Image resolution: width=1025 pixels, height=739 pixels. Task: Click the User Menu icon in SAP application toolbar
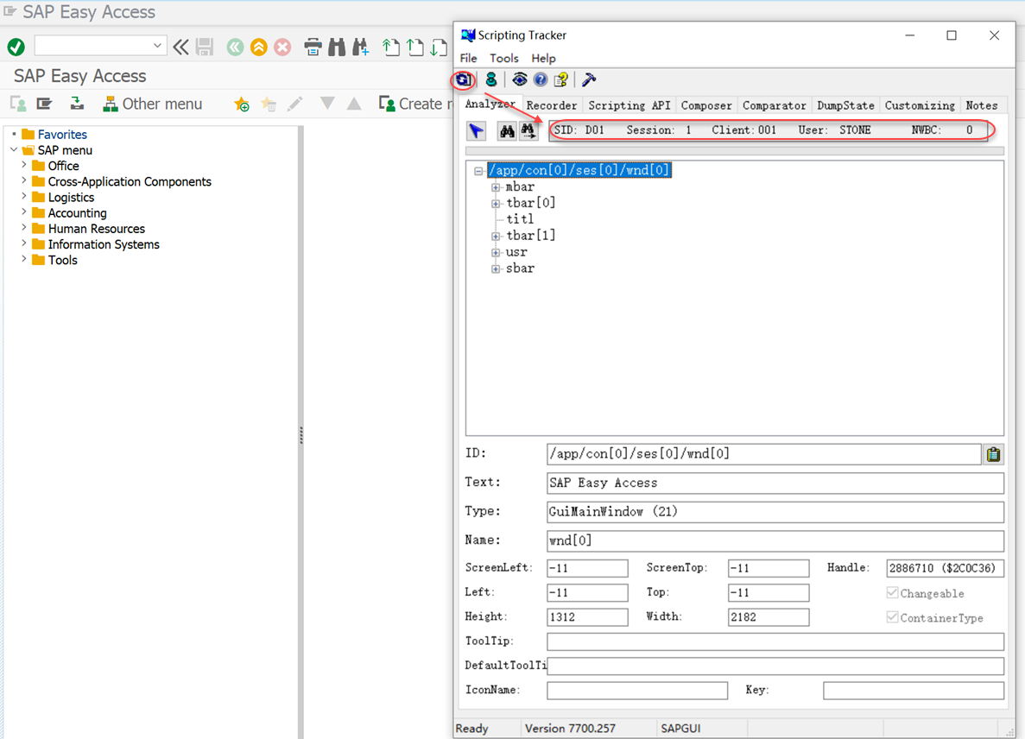click(x=18, y=104)
